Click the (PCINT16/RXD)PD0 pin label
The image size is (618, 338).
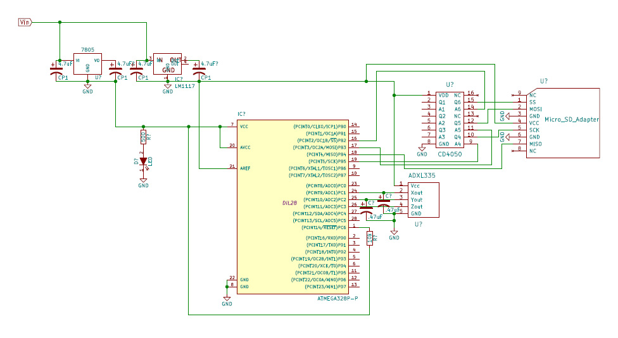[x=326, y=238]
